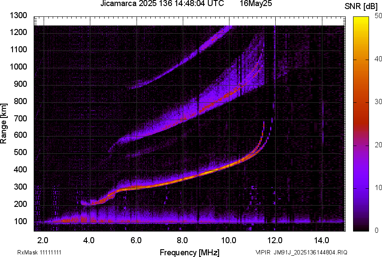Viewport: 382px width, 257px height.
Task: Click the date label "16May25"
Action: (256, 3)
